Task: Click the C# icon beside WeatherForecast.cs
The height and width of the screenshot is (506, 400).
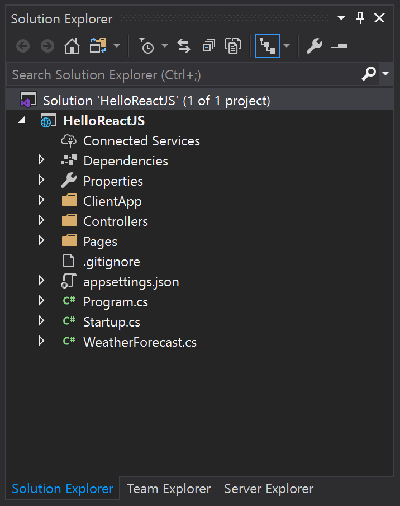Action: [x=69, y=341]
